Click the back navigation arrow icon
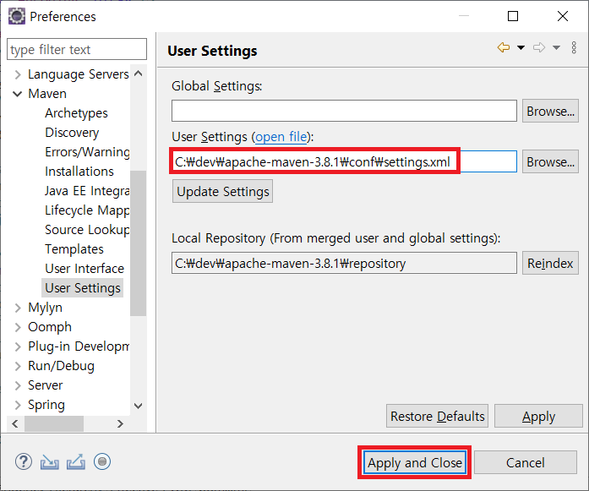This screenshot has height=491, width=589. [x=504, y=47]
